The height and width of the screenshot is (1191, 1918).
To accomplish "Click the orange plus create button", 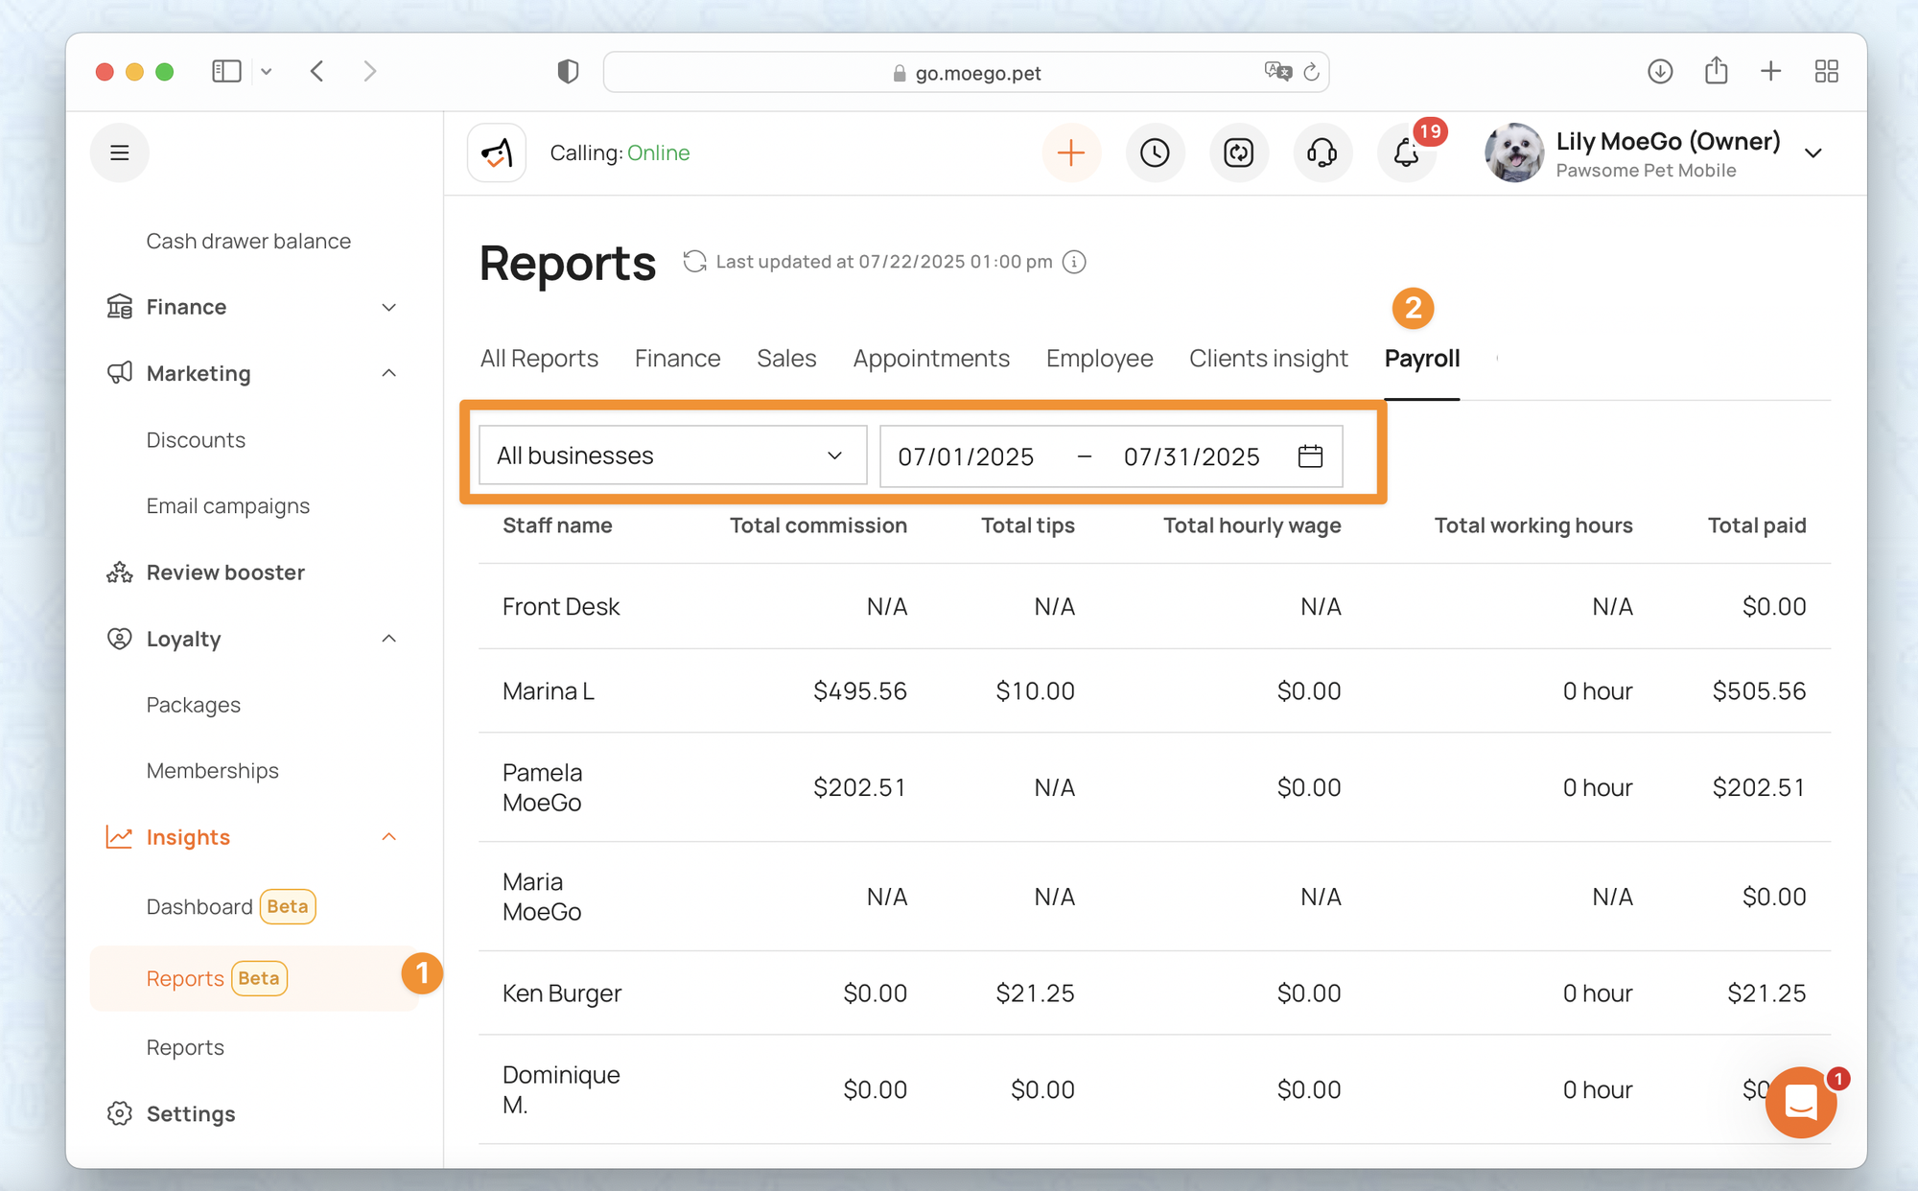I will [1070, 152].
